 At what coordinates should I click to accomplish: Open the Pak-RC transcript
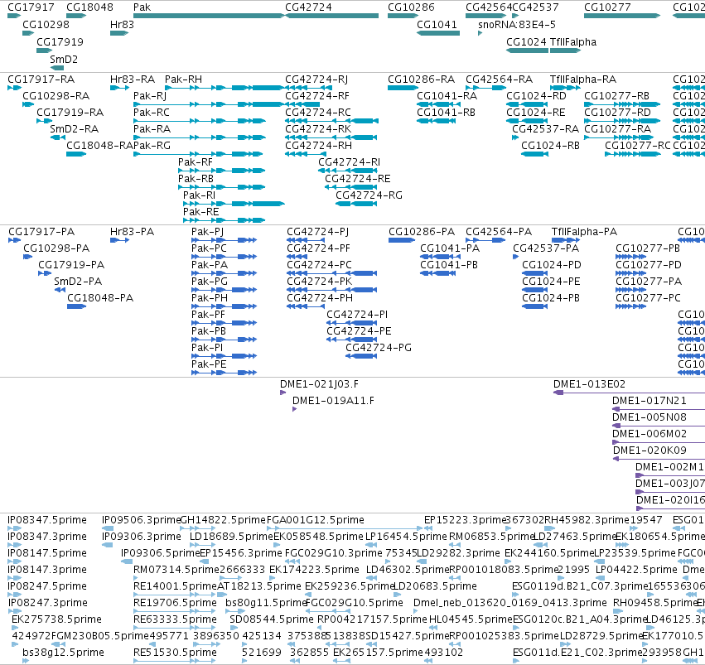click(199, 121)
